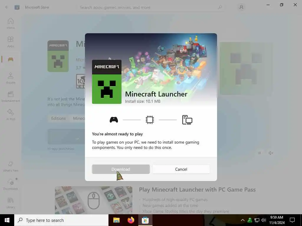
Task: Click the Download button in the dialog
Action: (121, 169)
